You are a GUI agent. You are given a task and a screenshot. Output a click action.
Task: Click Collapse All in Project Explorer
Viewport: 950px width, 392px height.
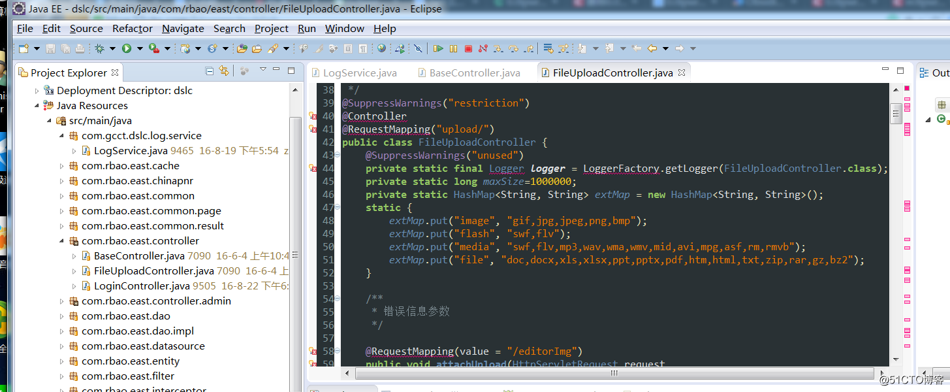click(210, 71)
